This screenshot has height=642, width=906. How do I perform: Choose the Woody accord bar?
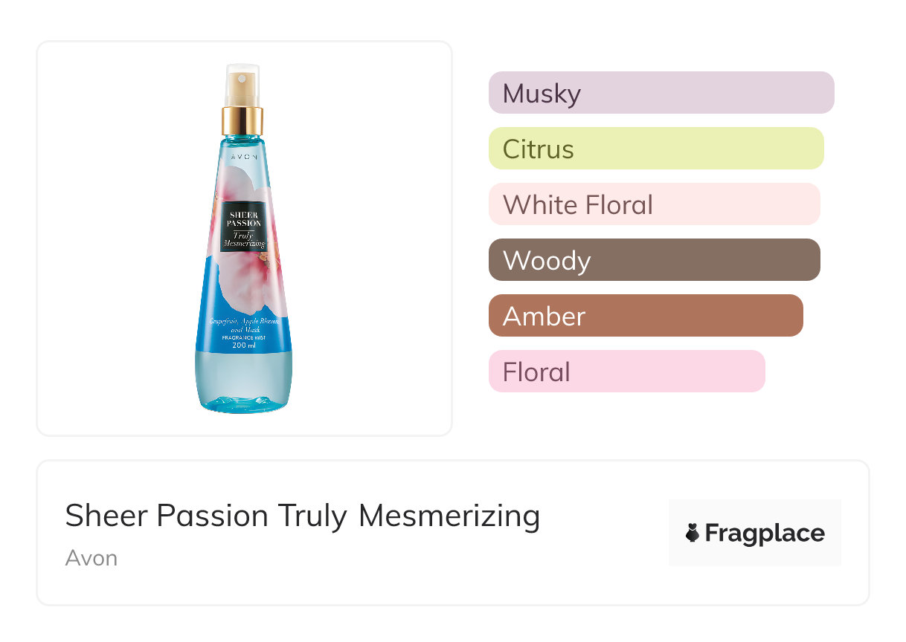653,260
